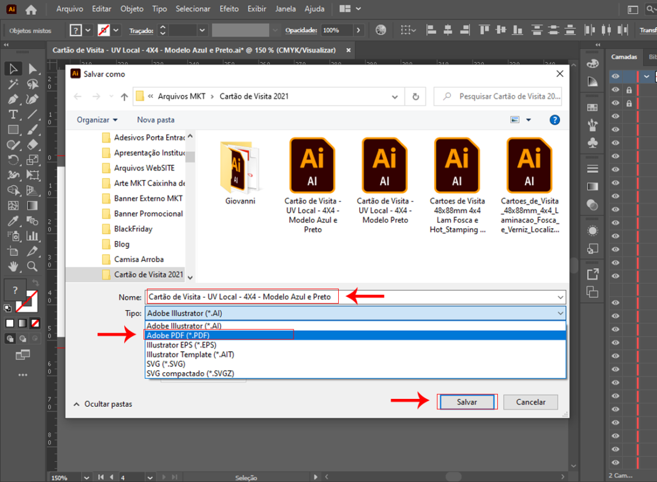Choose SVG (*.SVG) format option

(x=355, y=364)
